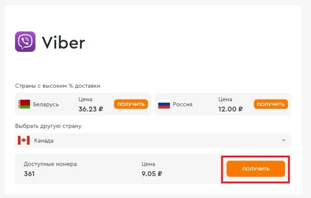The height and width of the screenshot is (198, 311).
Task: Click the 12.00 ₽ price for Russia
Action: 230,109
